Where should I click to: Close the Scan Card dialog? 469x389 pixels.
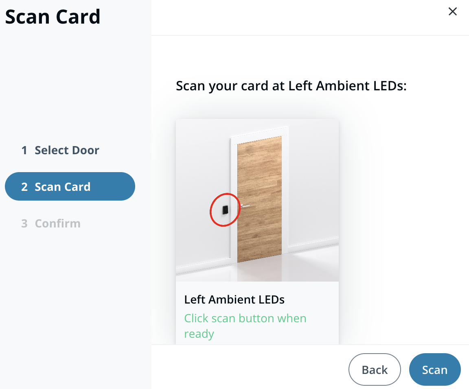452,11
